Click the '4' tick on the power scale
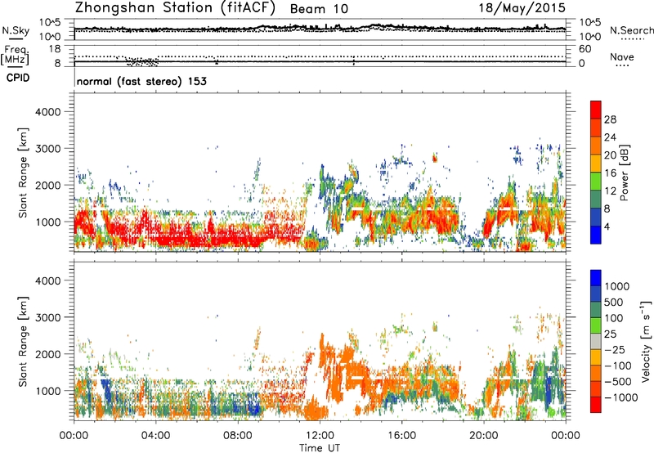Image resolution: width=654 pixels, height=453 pixels. (x=607, y=227)
